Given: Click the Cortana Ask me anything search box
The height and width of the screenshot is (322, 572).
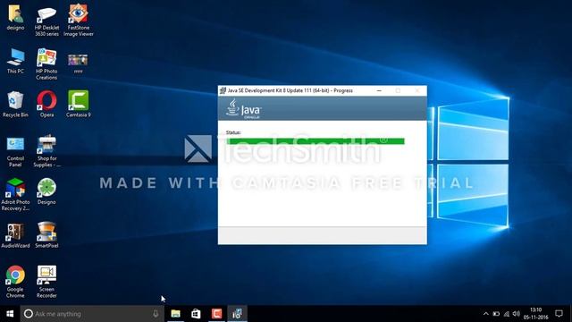Looking at the screenshot, I should pos(92,314).
